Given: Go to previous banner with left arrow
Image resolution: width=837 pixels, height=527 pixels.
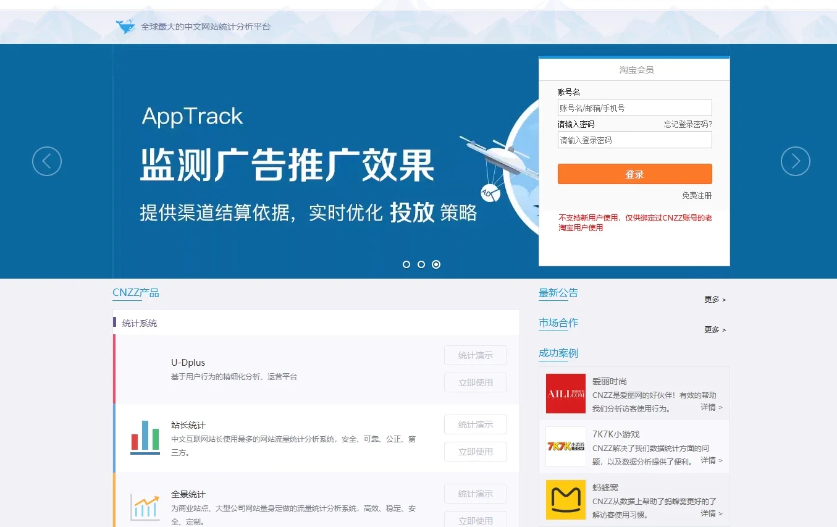Looking at the screenshot, I should click(x=46, y=161).
